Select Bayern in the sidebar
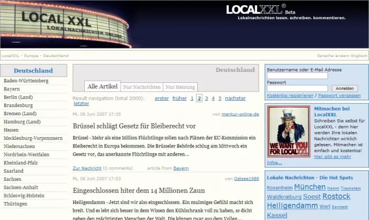This screenshot has height=220, width=369. click(x=12, y=89)
